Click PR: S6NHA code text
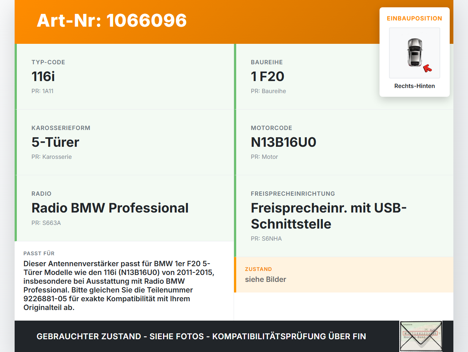The image size is (468, 352). click(x=266, y=238)
